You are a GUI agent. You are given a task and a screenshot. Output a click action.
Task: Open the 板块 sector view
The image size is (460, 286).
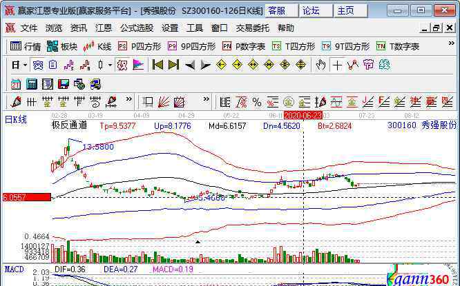click(62, 46)
